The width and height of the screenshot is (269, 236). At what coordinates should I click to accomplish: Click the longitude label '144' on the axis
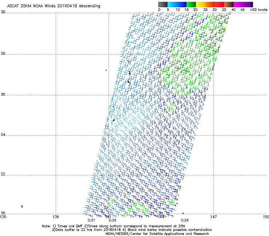pyautogui.click(x=161, y=217)
